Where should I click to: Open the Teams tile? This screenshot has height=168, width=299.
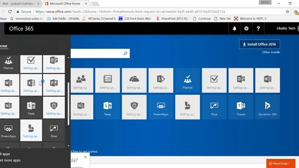[241, 107]
